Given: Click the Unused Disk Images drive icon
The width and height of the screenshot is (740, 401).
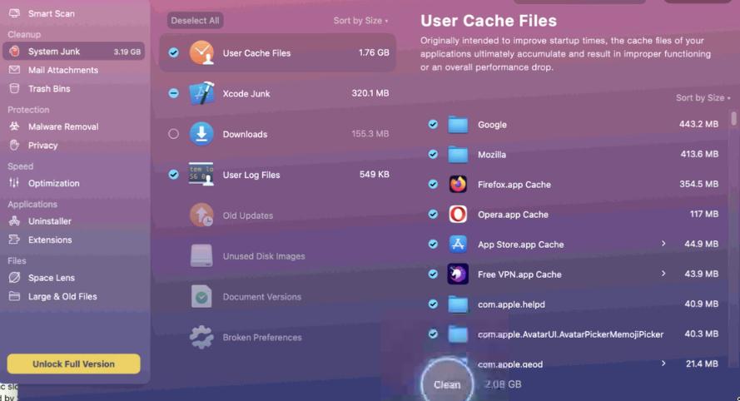Looking at the screenshot, I should 201,255.
